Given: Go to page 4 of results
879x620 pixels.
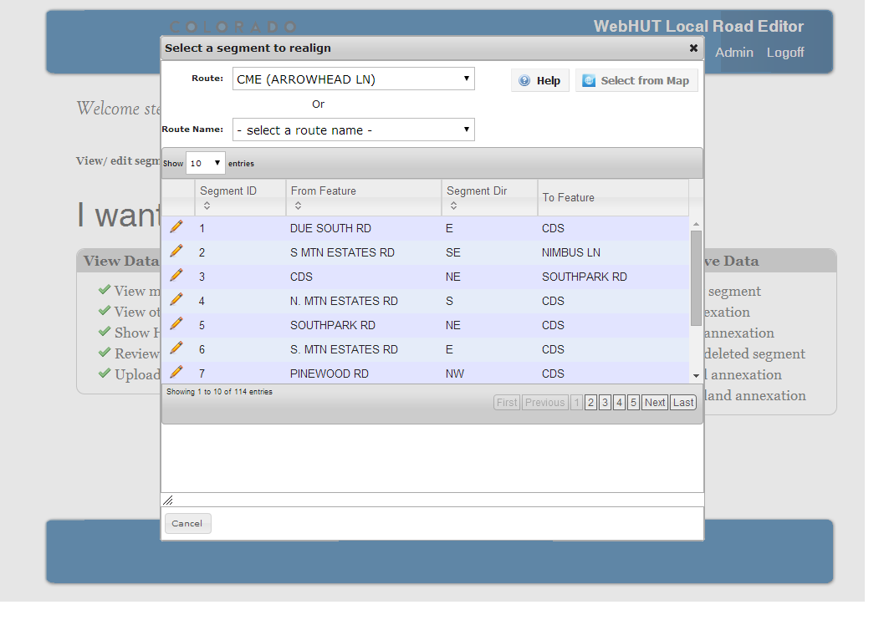Looking at the screenshot, I should (x=619, y=402).
